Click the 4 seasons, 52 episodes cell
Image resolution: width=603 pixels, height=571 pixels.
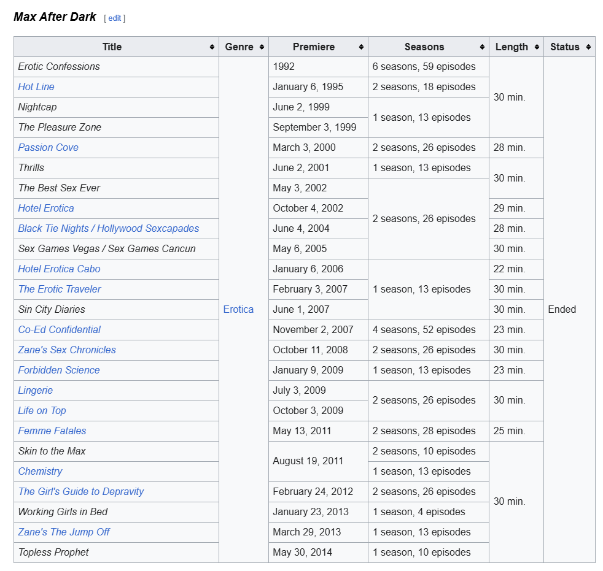429,329
